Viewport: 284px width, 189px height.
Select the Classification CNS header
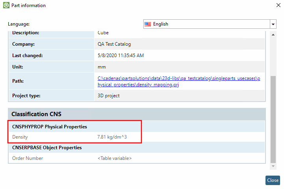[137, 114]
